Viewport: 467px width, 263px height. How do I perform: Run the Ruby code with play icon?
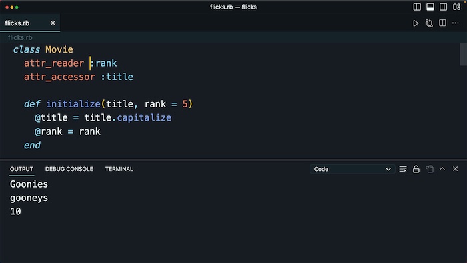click(416, 23)
